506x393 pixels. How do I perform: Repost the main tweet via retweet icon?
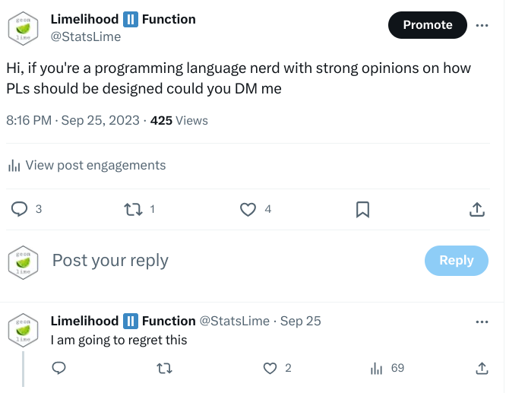point(133,209)
